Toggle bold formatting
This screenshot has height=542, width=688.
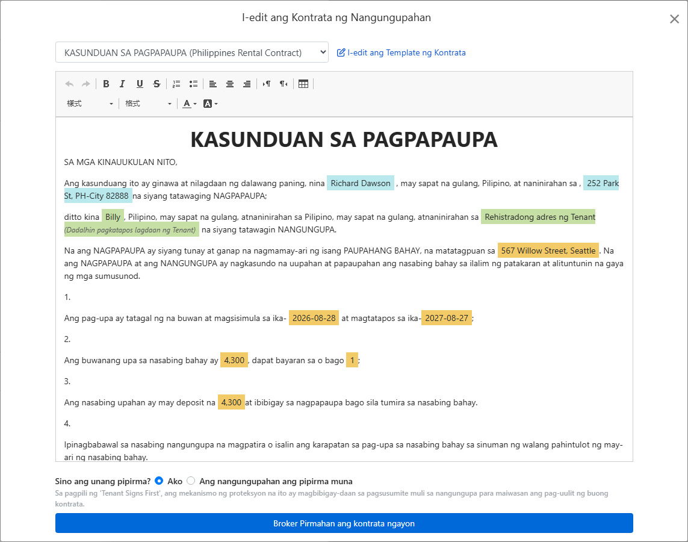106,84
